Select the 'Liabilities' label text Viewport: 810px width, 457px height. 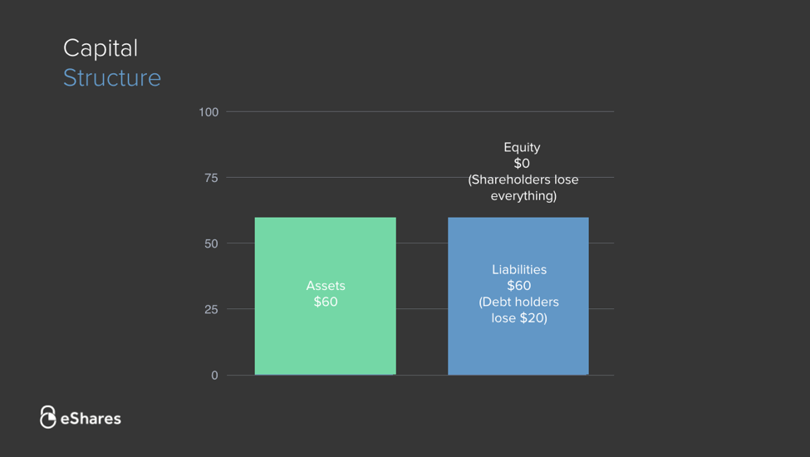(519, 269)
